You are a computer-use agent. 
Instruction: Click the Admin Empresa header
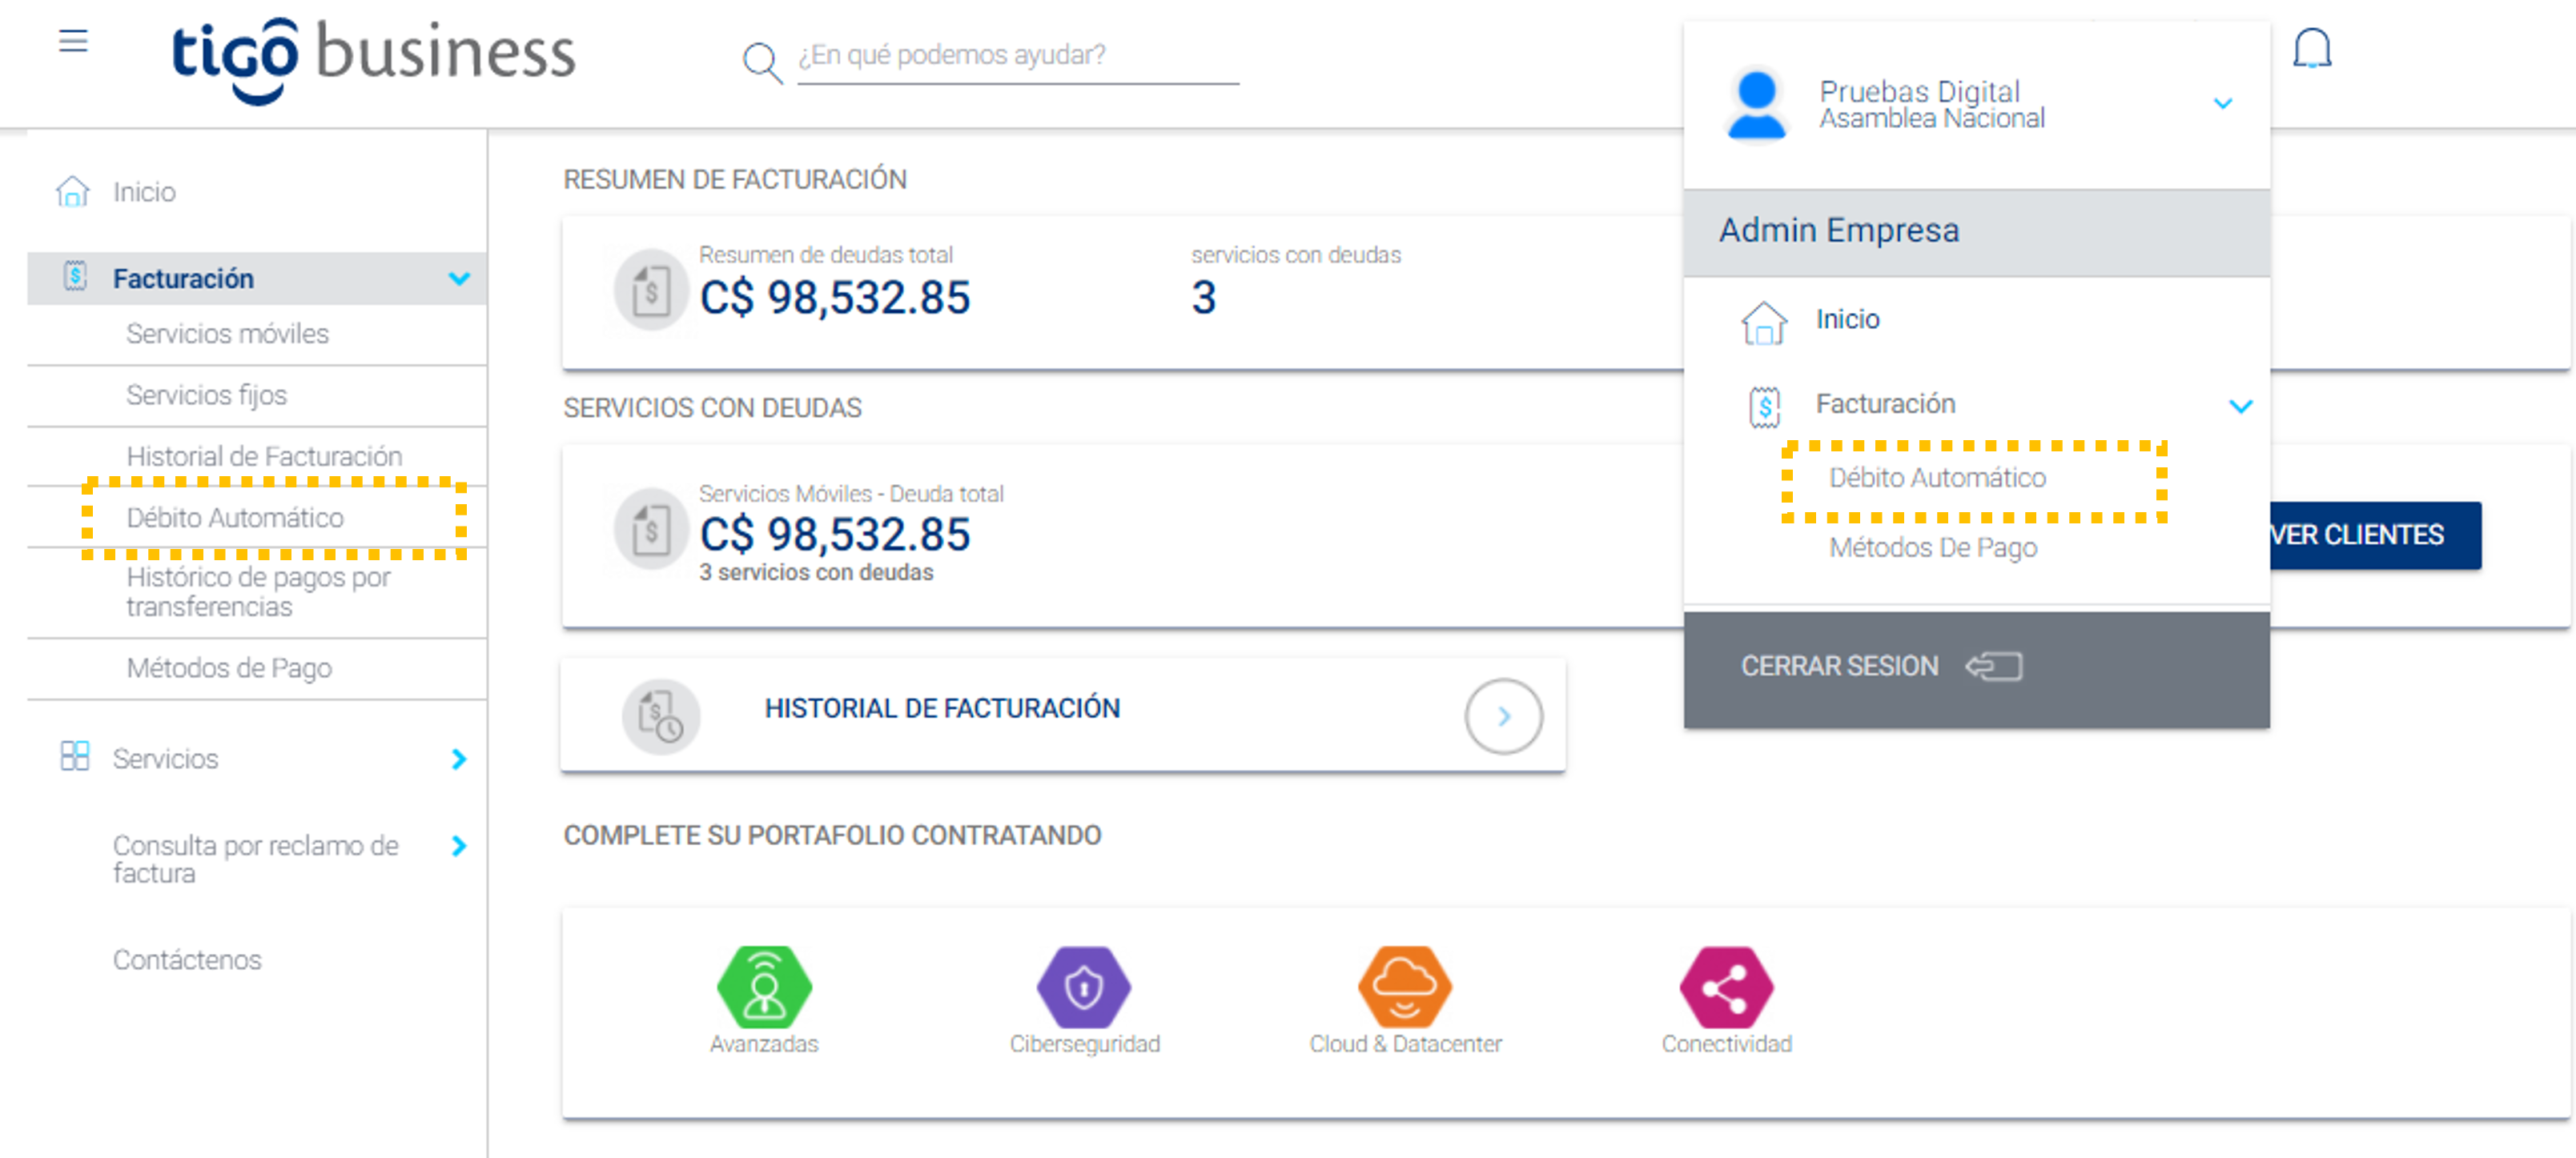click(1976, 230)
